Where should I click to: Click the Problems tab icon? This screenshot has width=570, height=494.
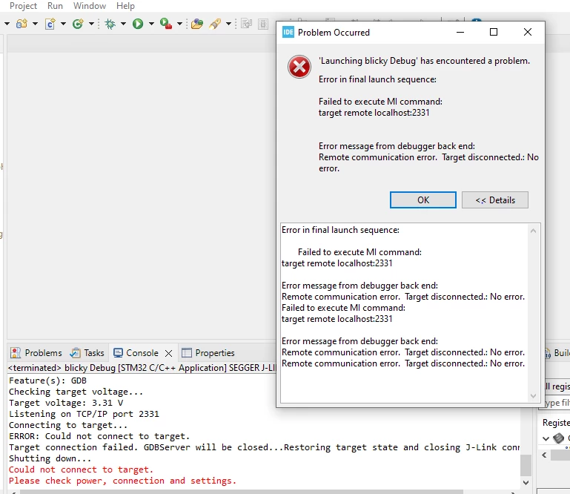coord(16,353)
